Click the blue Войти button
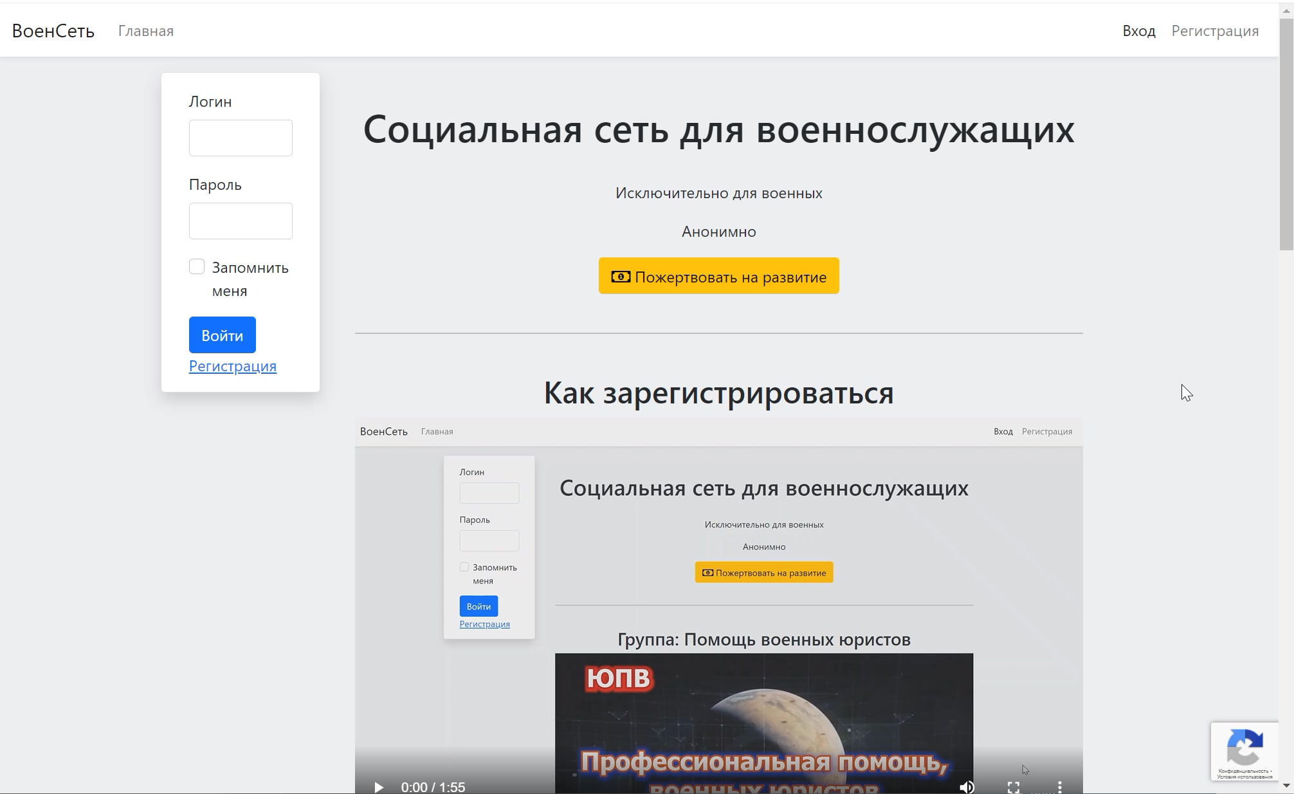Viewport: 1294px width, 794px height. [222, 335]
